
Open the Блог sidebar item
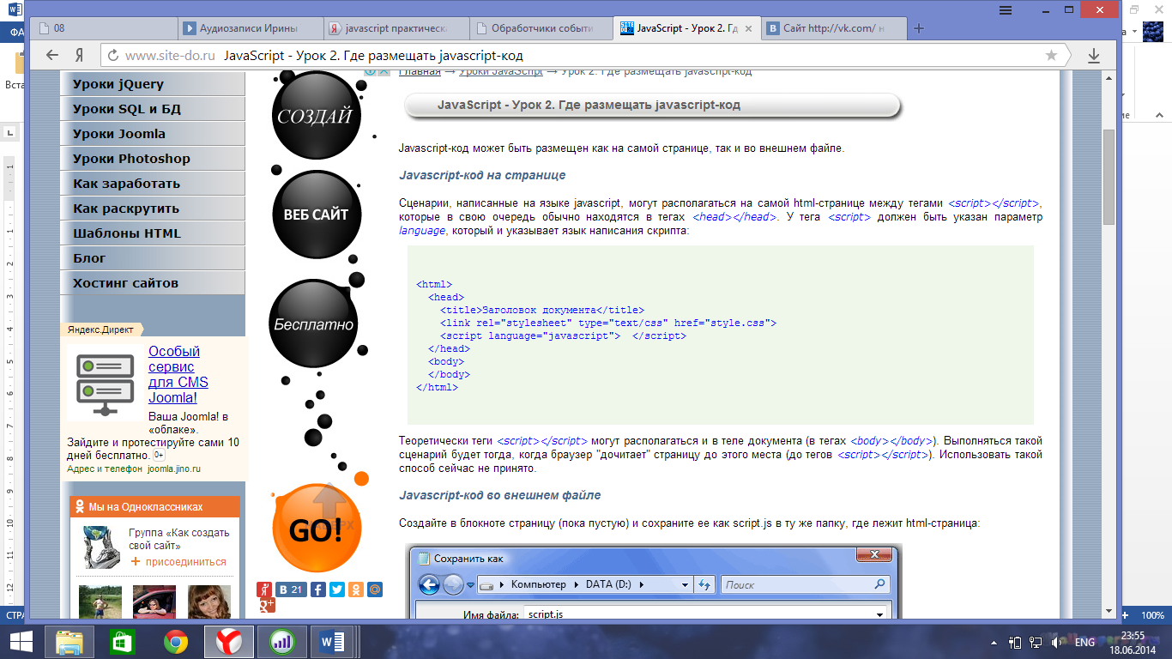coord(153,258)
